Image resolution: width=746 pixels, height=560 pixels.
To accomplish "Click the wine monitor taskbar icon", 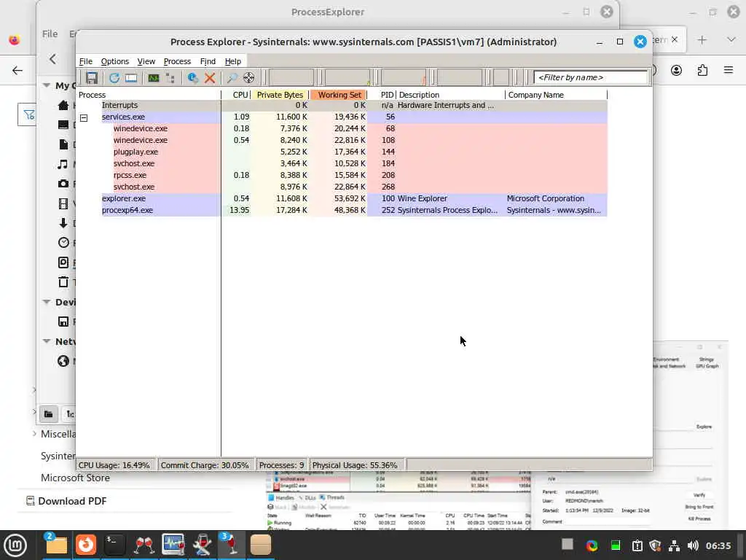I will tap(173, 545).
